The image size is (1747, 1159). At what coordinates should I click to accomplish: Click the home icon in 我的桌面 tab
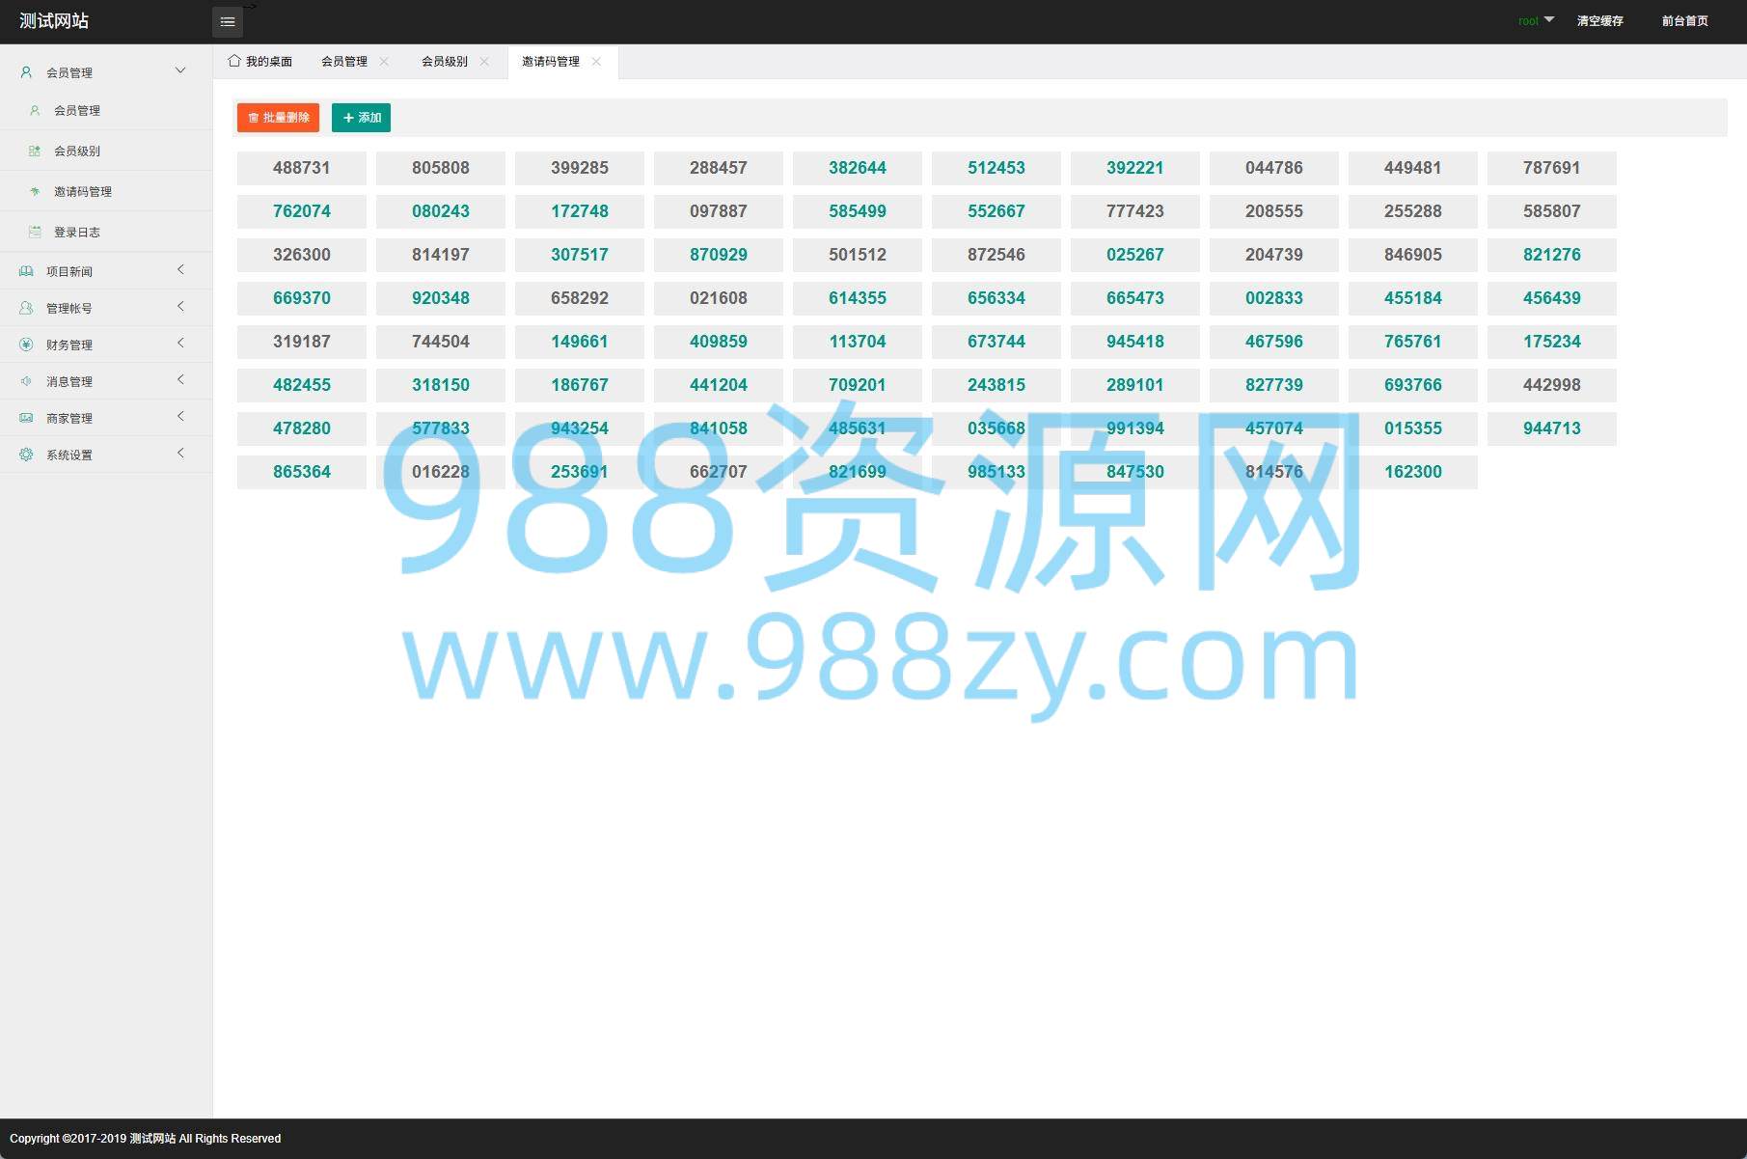point(234,61)
